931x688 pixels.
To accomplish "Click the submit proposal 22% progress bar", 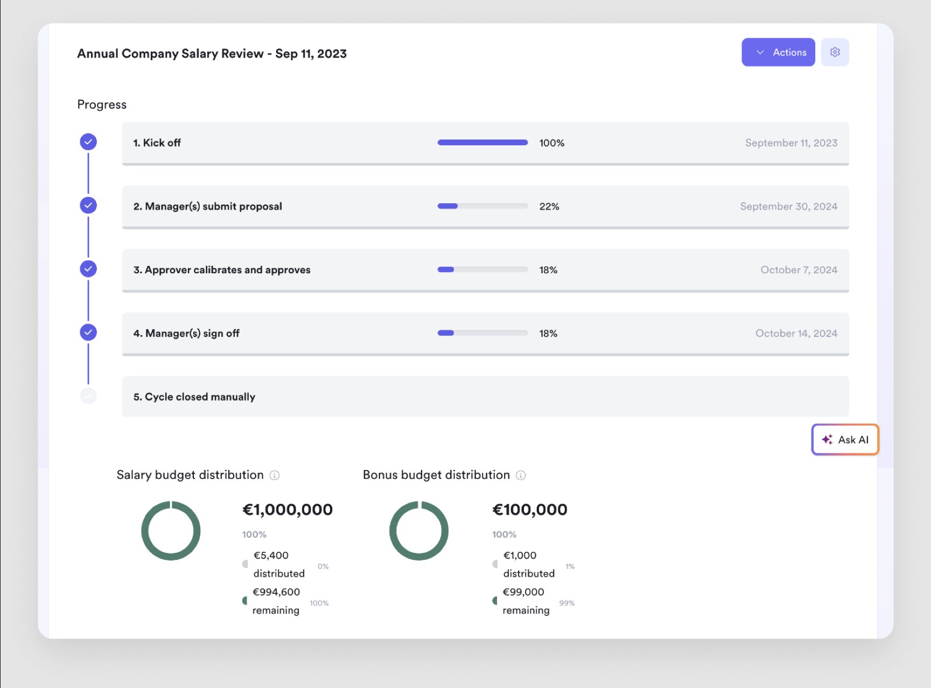I will 482,206.
